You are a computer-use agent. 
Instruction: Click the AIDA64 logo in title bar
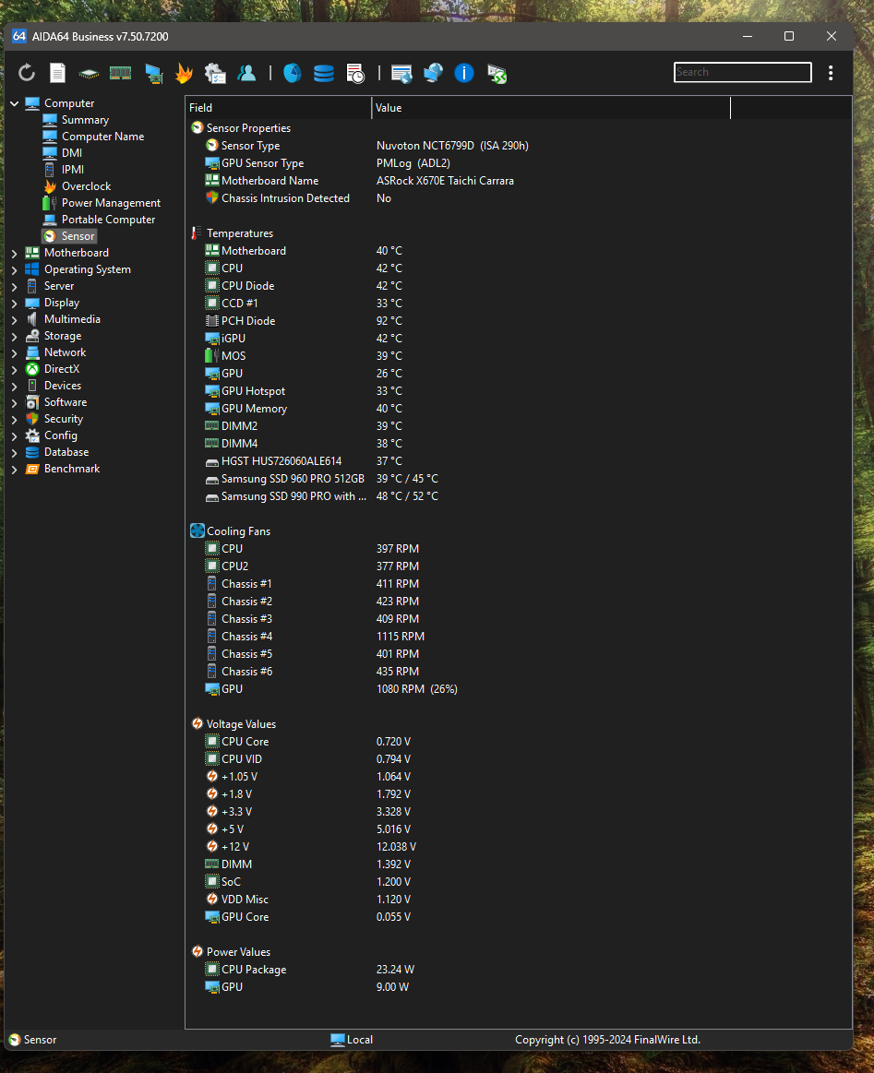click(x=19, y=36)
